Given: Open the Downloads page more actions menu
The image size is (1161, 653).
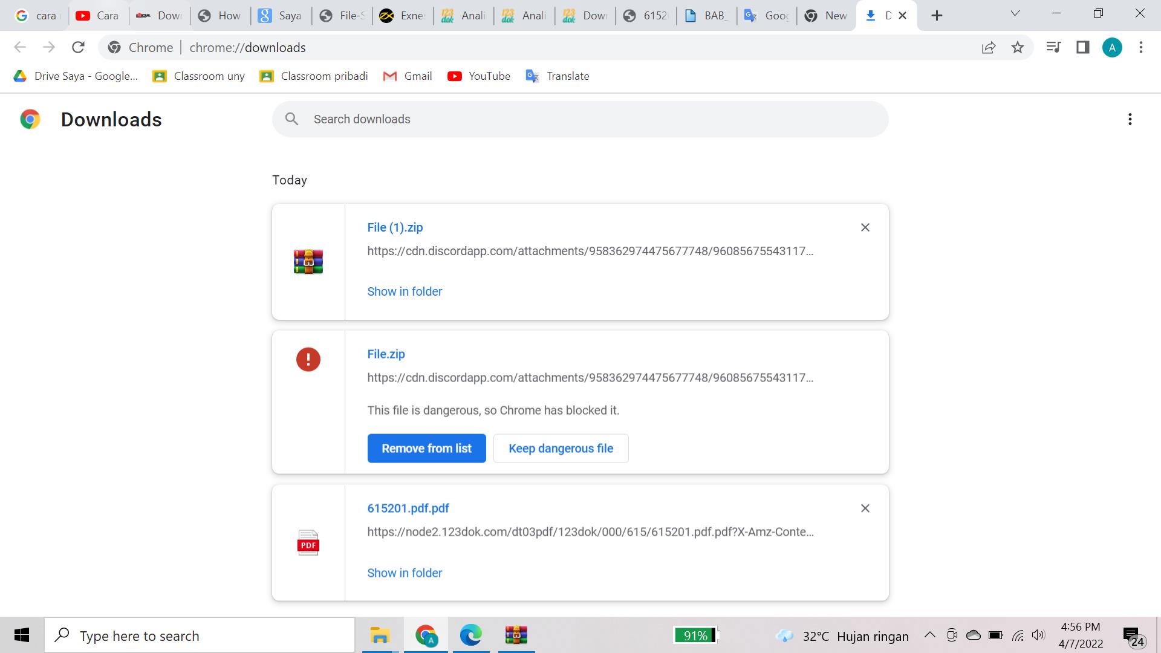Looking at the screenshot, I should pyautogui.click(x=1130, y=119).
